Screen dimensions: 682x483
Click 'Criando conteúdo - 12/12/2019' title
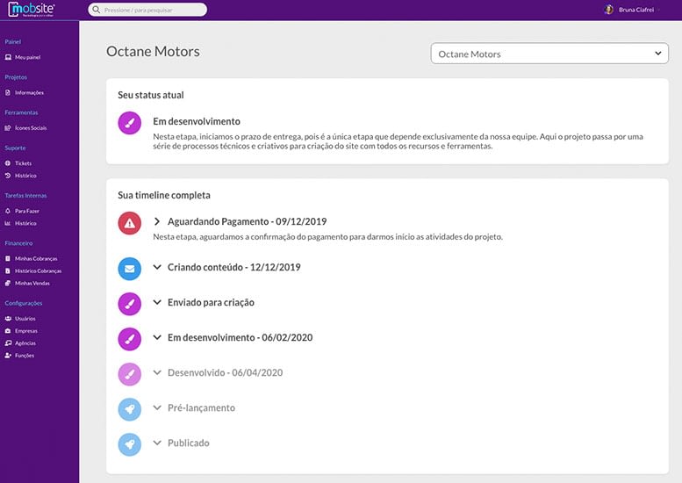(234, 267)
